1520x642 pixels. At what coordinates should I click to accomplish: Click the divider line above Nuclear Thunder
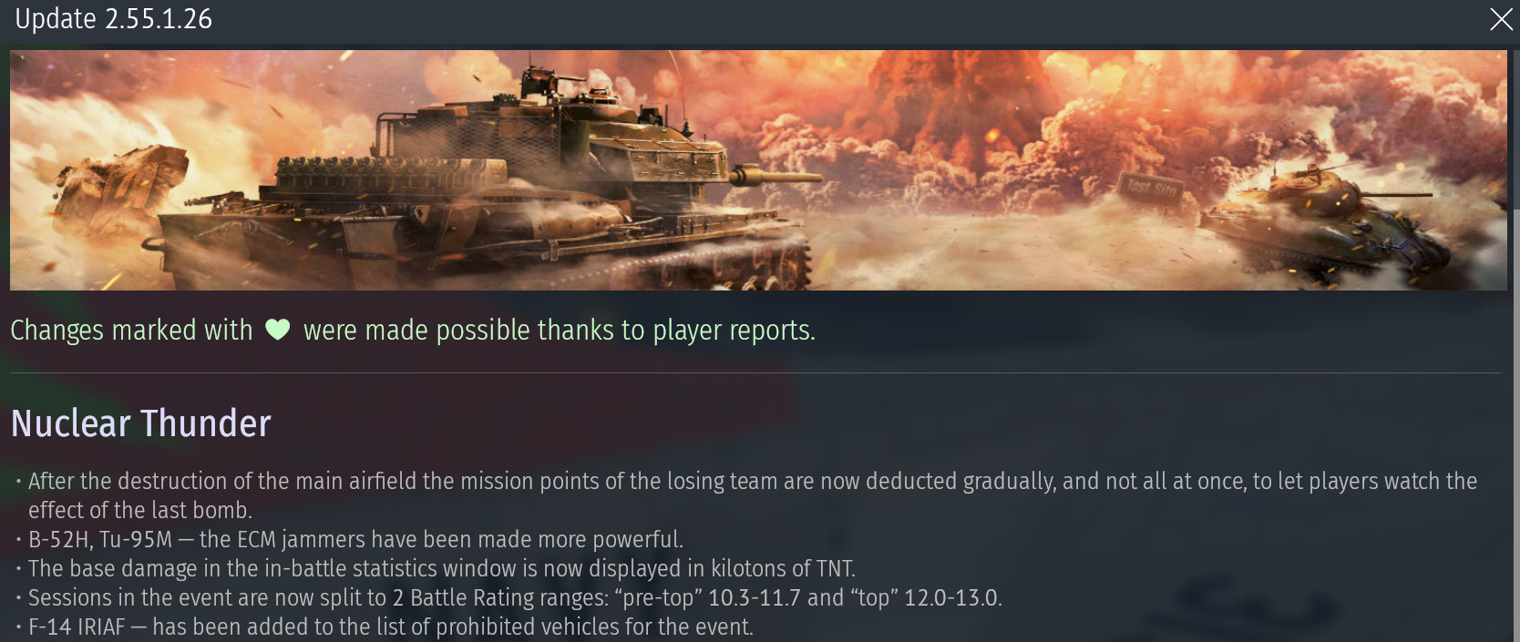click(755, 372)
